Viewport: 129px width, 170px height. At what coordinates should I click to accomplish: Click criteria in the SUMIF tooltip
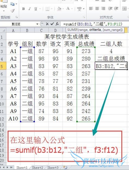95,30
